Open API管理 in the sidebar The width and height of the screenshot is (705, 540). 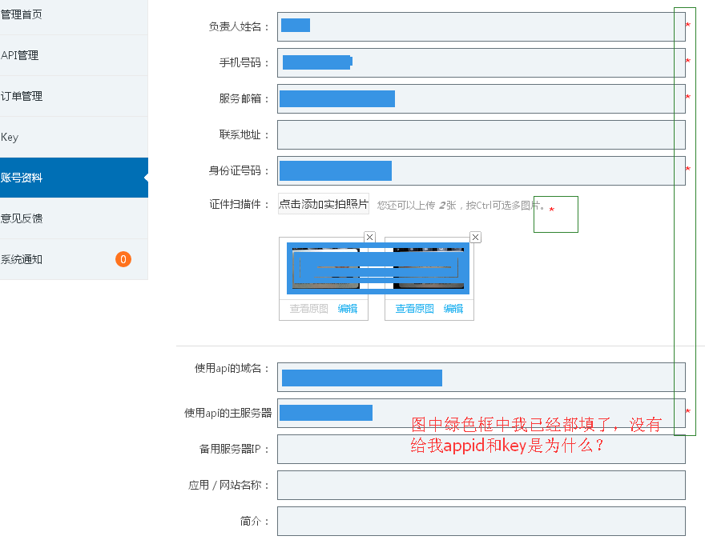[x=74, y=56]
